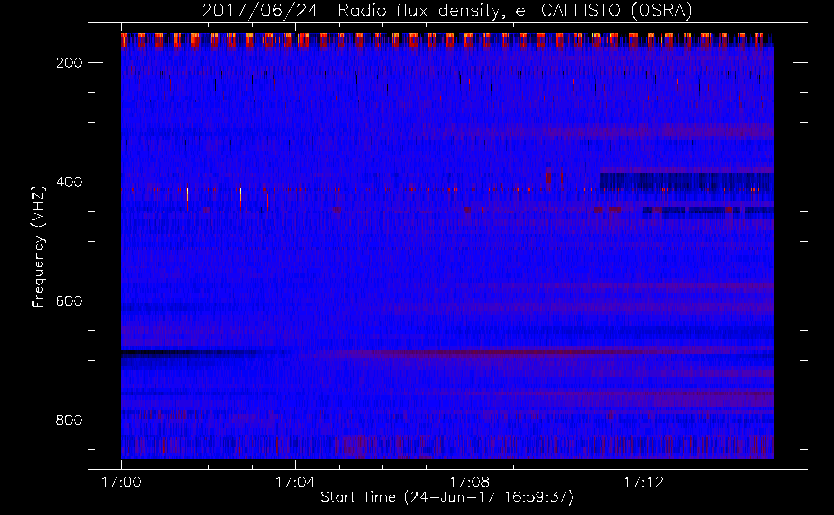Click the 17:08 time tick label
This screenshot has width=834, height=515.
(470, 483)
